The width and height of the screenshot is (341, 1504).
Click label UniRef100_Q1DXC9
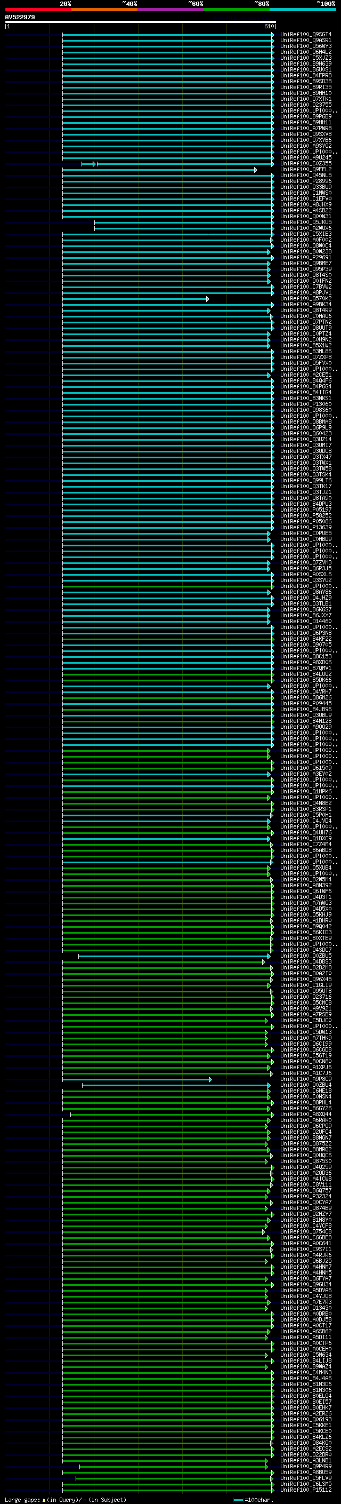click(306, 838)
